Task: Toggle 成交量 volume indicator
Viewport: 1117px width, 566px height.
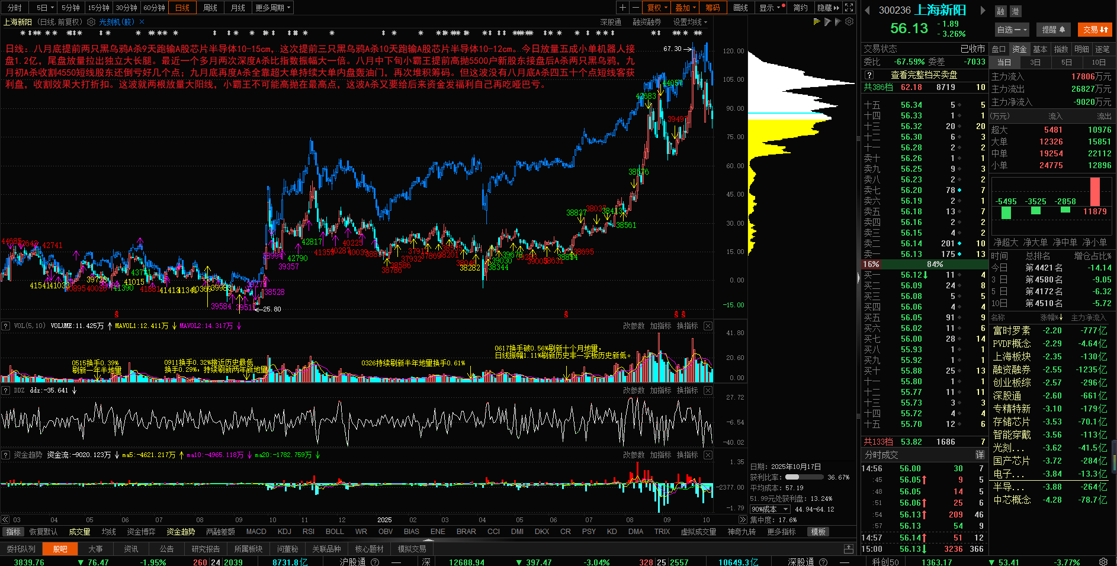Action: point(79,532)
